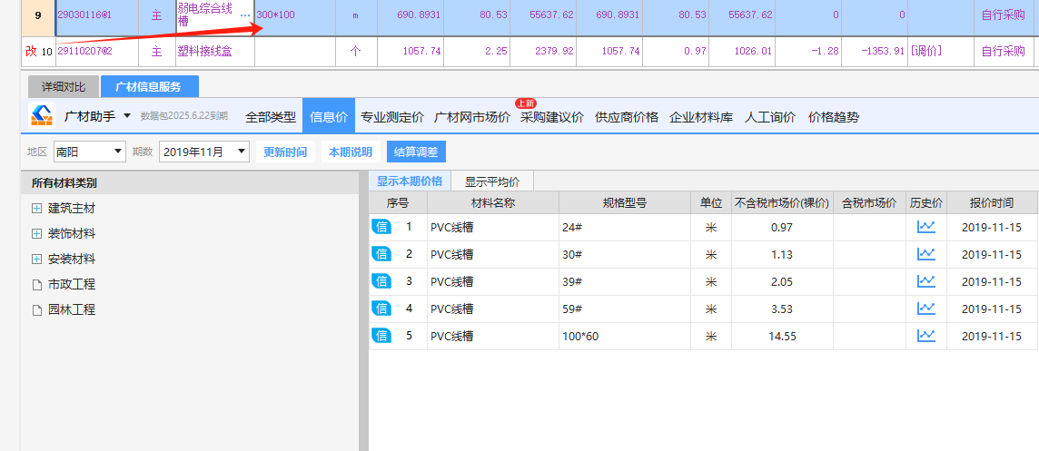
Task: Click the 规格型号 column header
Action: tap(625, 203)
